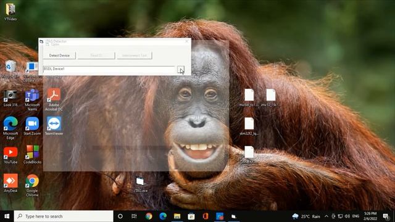Click the ENG language indicator
This screenshot has width=395, height=222.
(x=355, y=216)
